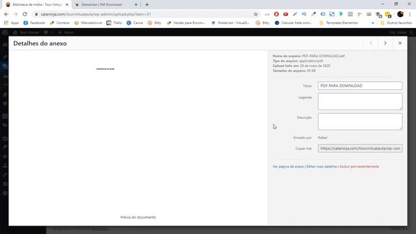Viewport: 416px width, 234px height.
Task: Click into the Legenda text area
Action: tap(360, 101)
